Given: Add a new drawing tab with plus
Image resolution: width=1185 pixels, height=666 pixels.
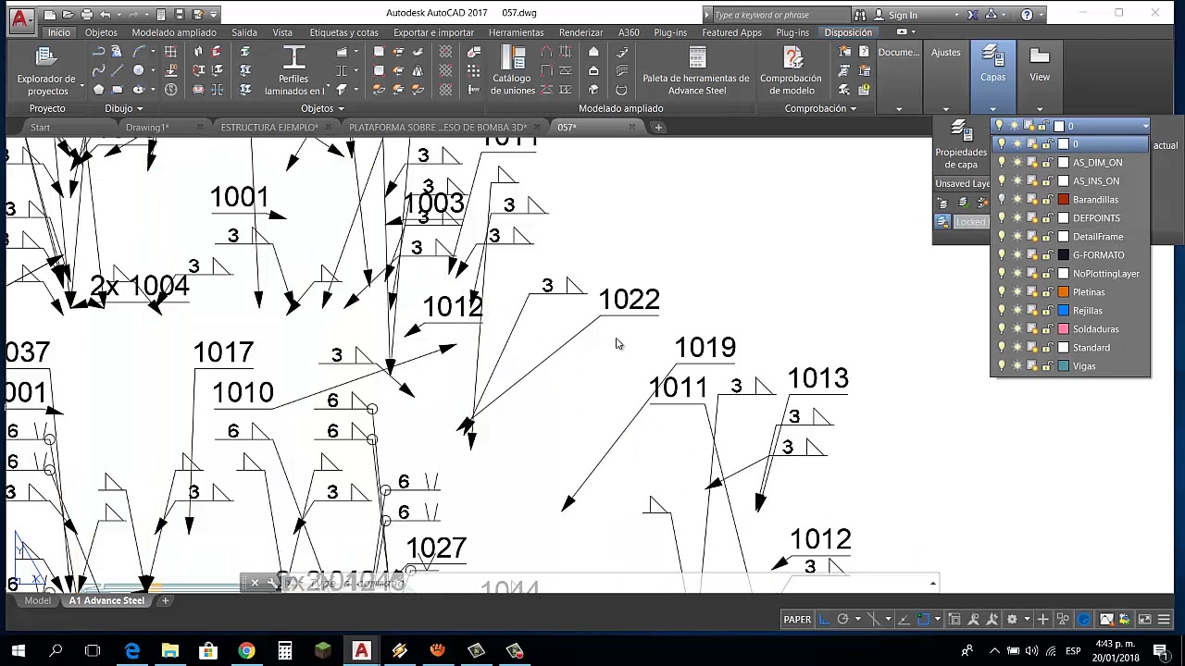Looking at the screenshot, I should (x=658, y=128).
